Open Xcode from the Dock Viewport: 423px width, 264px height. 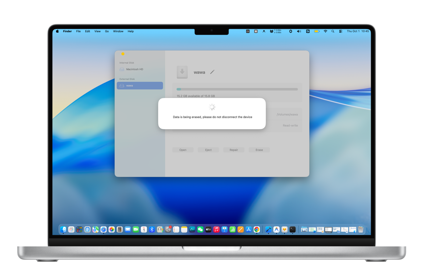coord(268,229)
